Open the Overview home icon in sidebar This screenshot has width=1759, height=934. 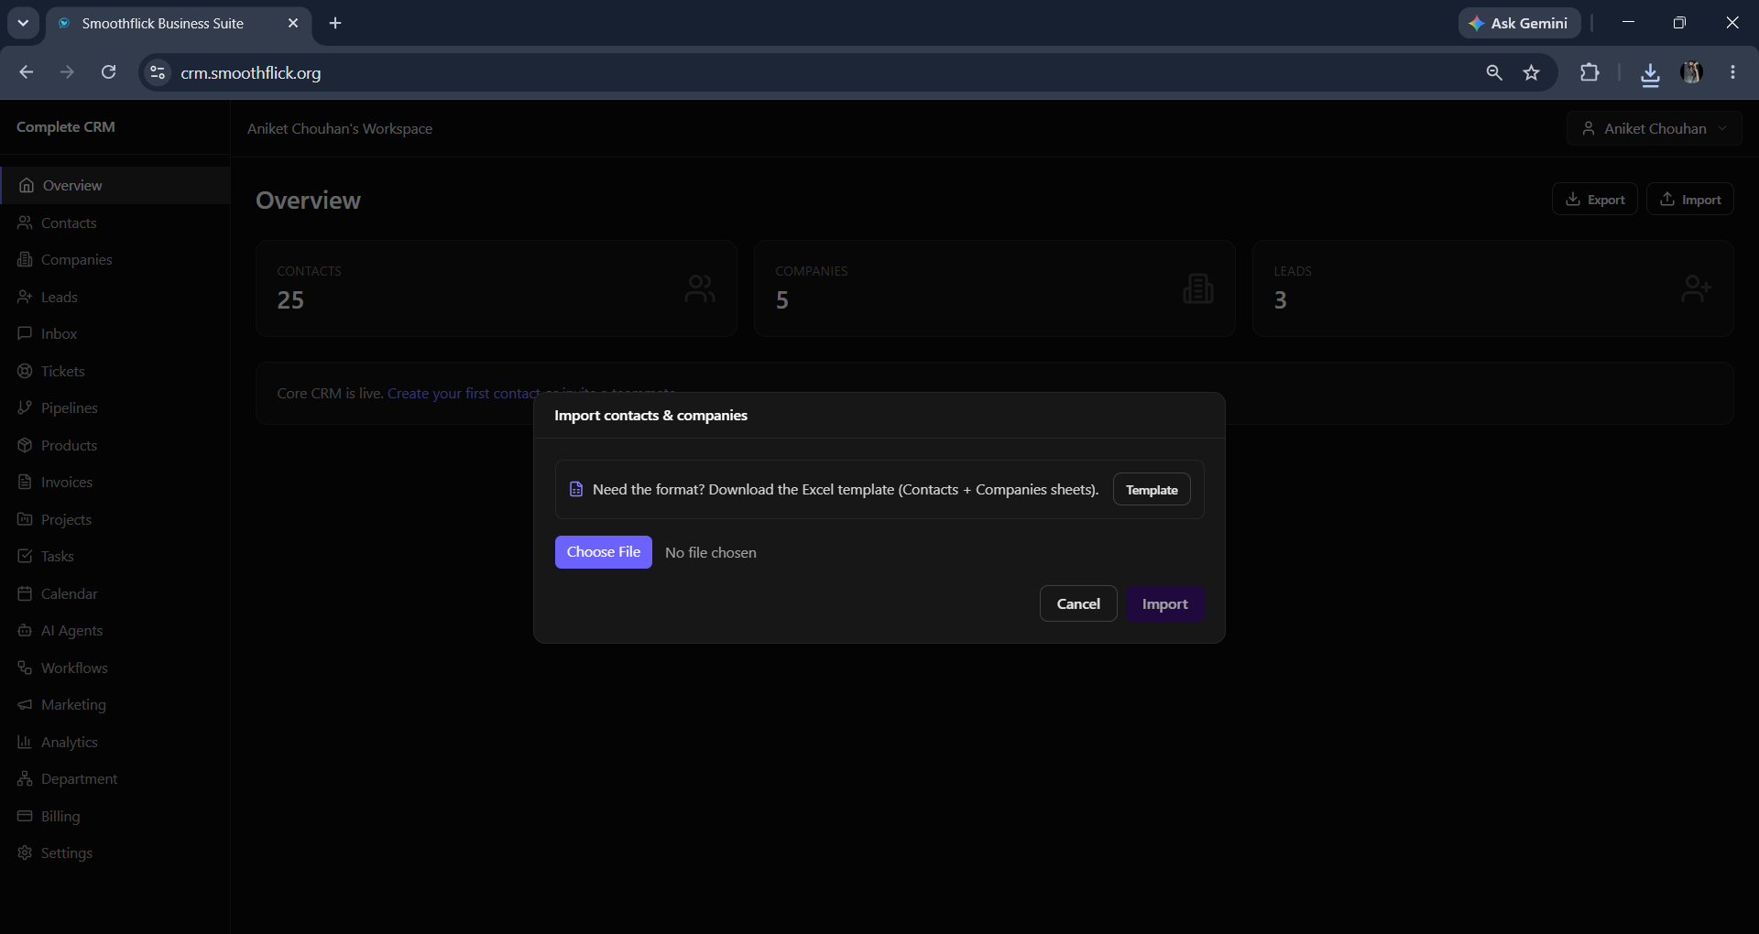(27, 185)
